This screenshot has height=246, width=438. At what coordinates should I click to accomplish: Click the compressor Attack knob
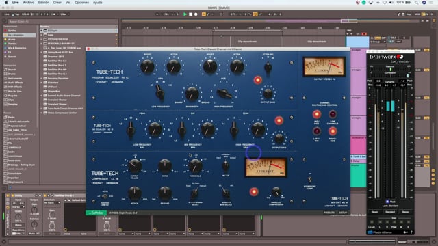point(134,193)
